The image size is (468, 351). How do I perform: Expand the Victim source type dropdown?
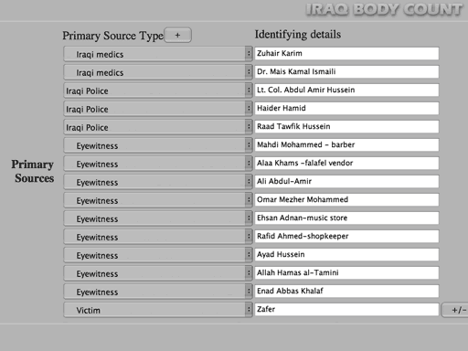click(x=158, y=310)
